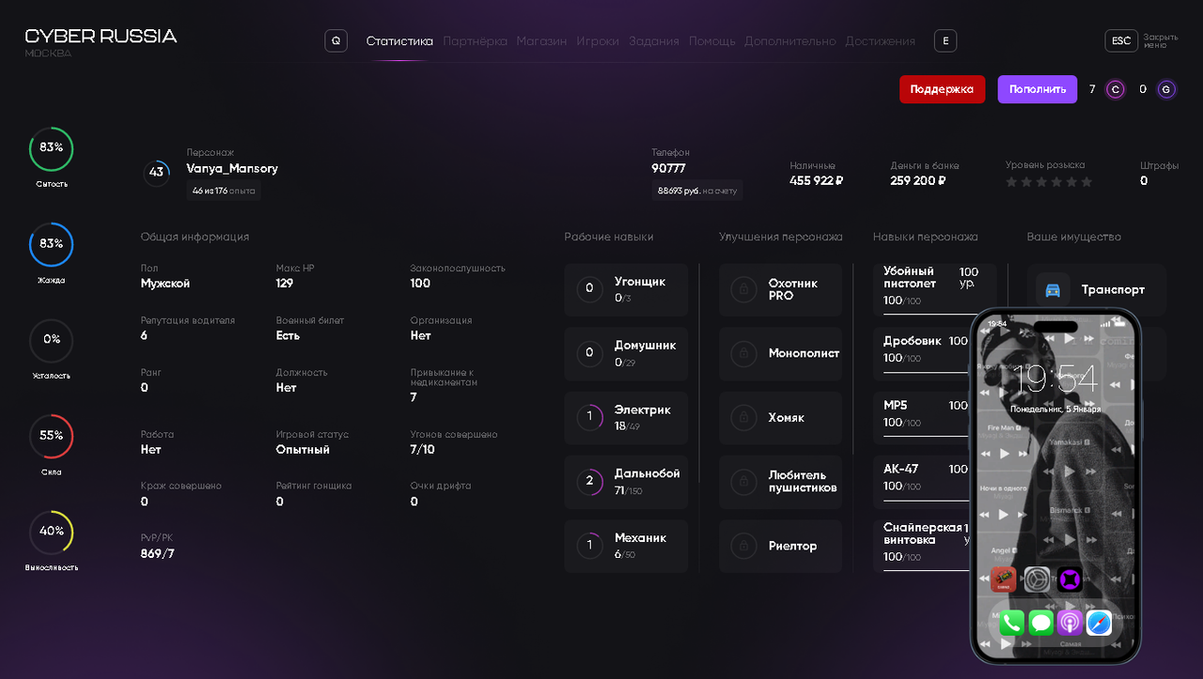Click the Дальнобой level 2 circle
The image size is (1203, 679).
click(x=589, y=482)
